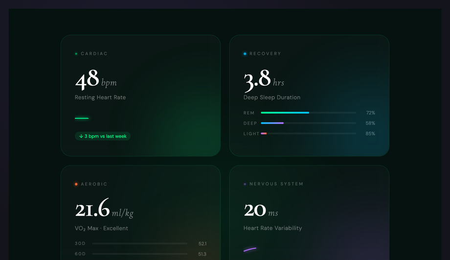
Task: Click the 3.8 hrs value
Action: 264,80
